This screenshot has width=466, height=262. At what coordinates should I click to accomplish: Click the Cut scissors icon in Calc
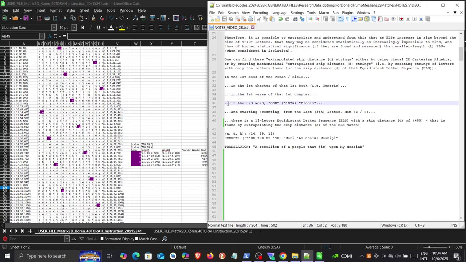(x=65, y=18)
